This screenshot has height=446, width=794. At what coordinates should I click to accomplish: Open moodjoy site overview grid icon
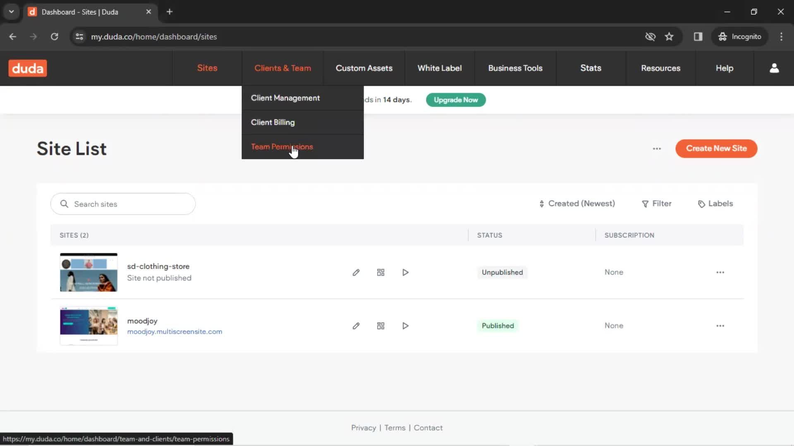click(381, 326)
